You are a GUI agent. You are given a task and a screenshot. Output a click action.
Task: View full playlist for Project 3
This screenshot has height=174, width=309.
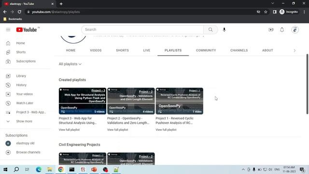[69, 130]
